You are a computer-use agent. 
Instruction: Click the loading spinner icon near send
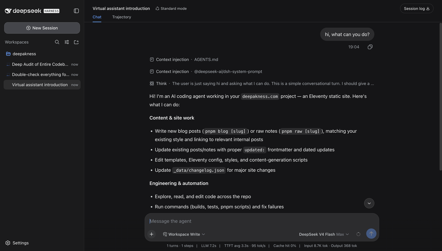point(358,234)
